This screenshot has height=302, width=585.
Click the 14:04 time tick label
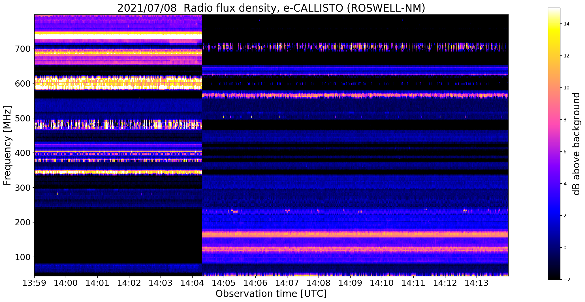click(x=193, y=283)
